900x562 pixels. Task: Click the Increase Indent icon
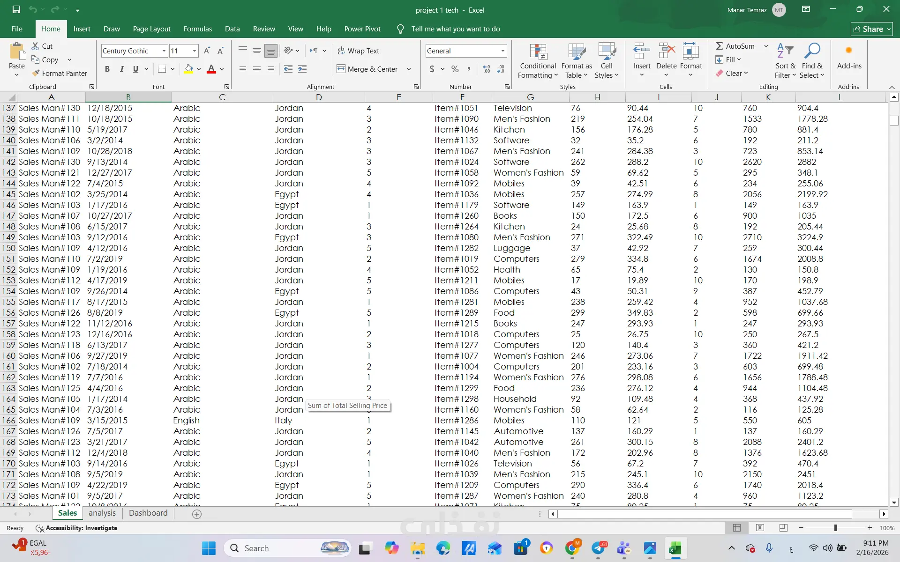coord(302,69)
